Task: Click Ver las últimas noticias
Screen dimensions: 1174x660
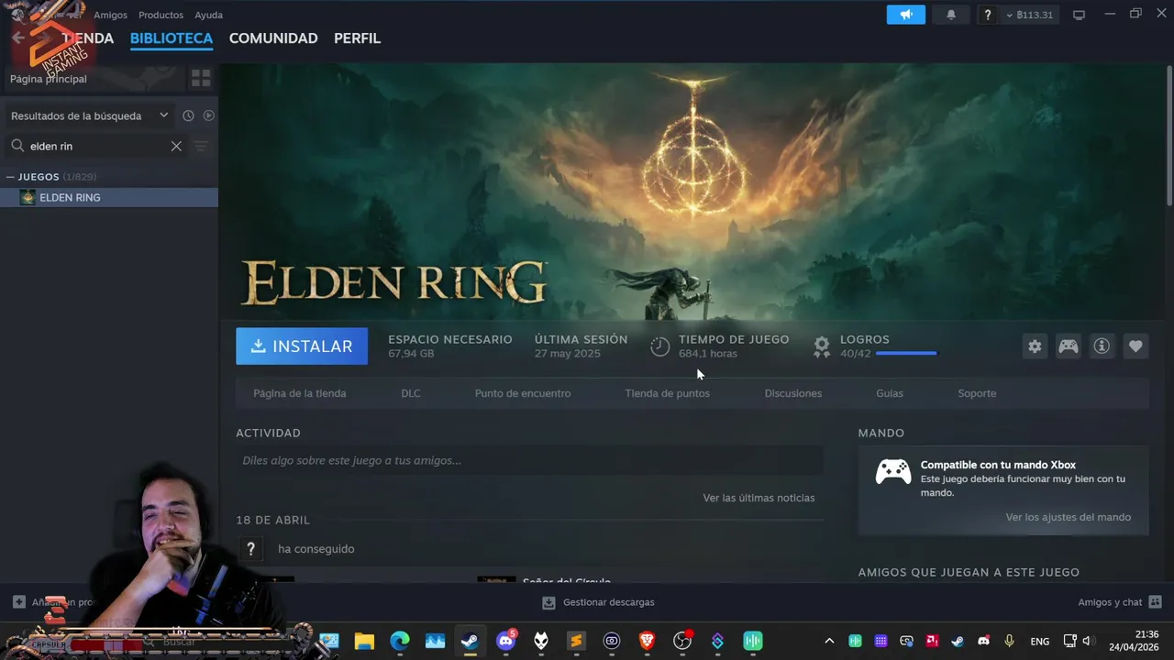Action: pos(759,498)
